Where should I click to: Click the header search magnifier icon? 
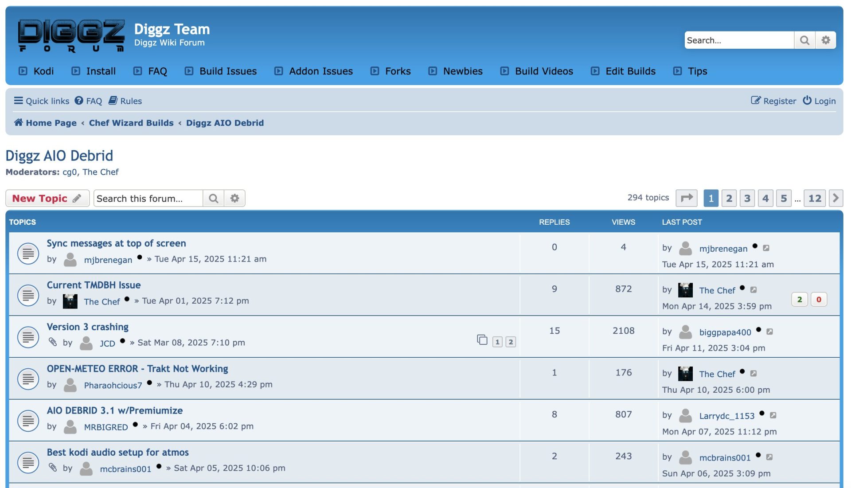[804, 40]
